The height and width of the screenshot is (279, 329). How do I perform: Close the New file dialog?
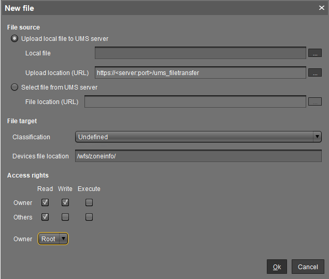(x=321, y=8)
